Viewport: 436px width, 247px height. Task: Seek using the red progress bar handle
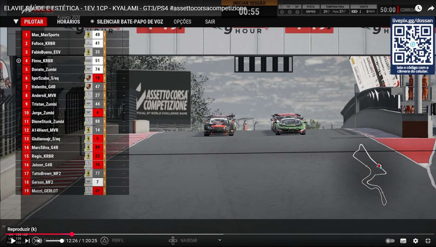click(x=72, y=234)
